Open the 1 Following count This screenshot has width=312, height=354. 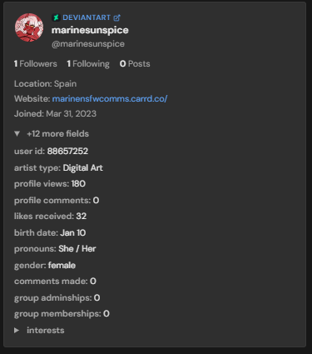[x=88, y=64]
